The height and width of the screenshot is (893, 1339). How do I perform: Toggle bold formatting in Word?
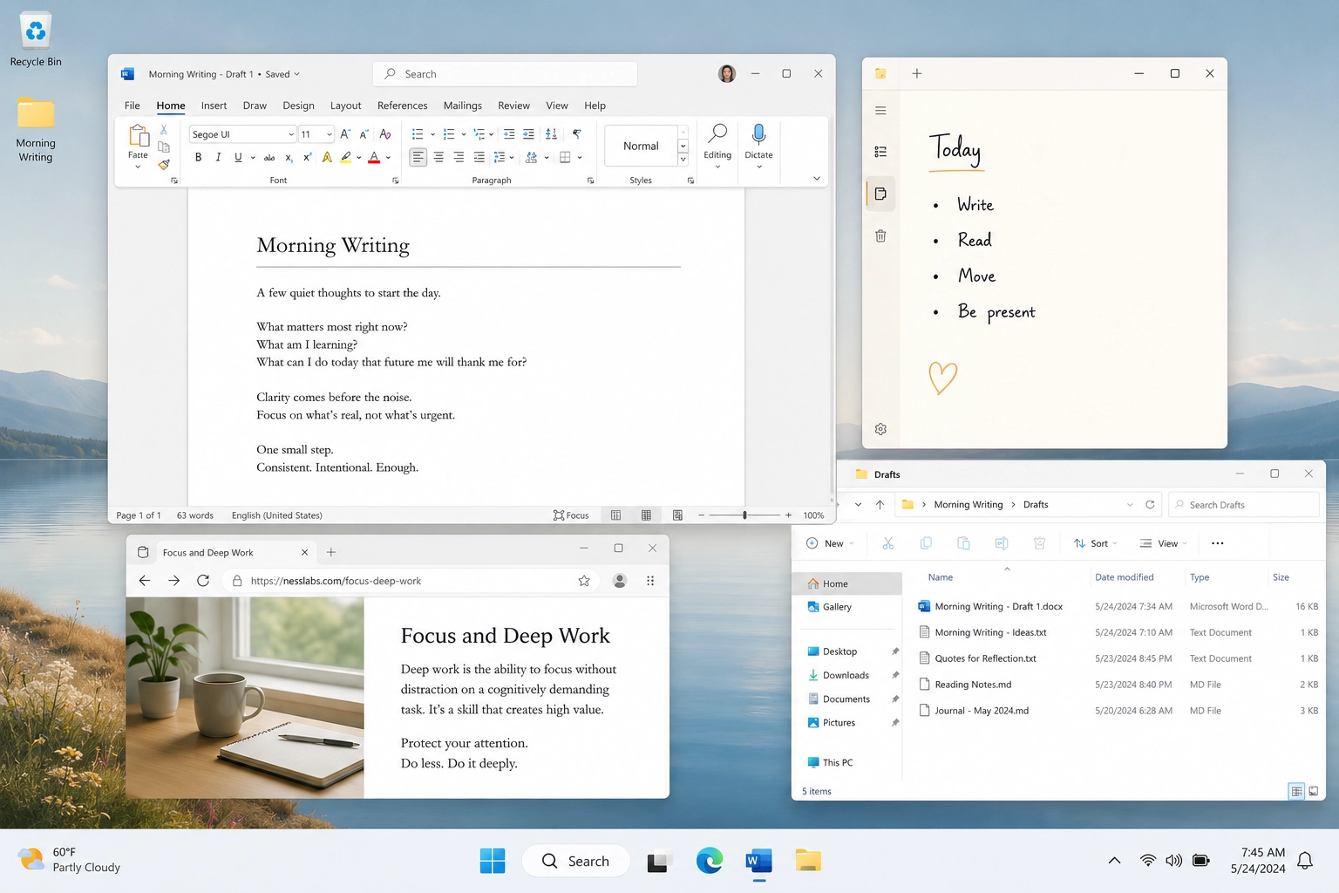pyautogui.click(x=198, y=158)
